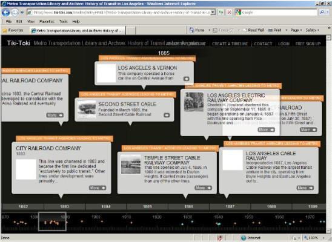Click More on Los Angeles Cable Railway card
The height and width of the screenshot is (242, 332).
[x=305, y=188]
